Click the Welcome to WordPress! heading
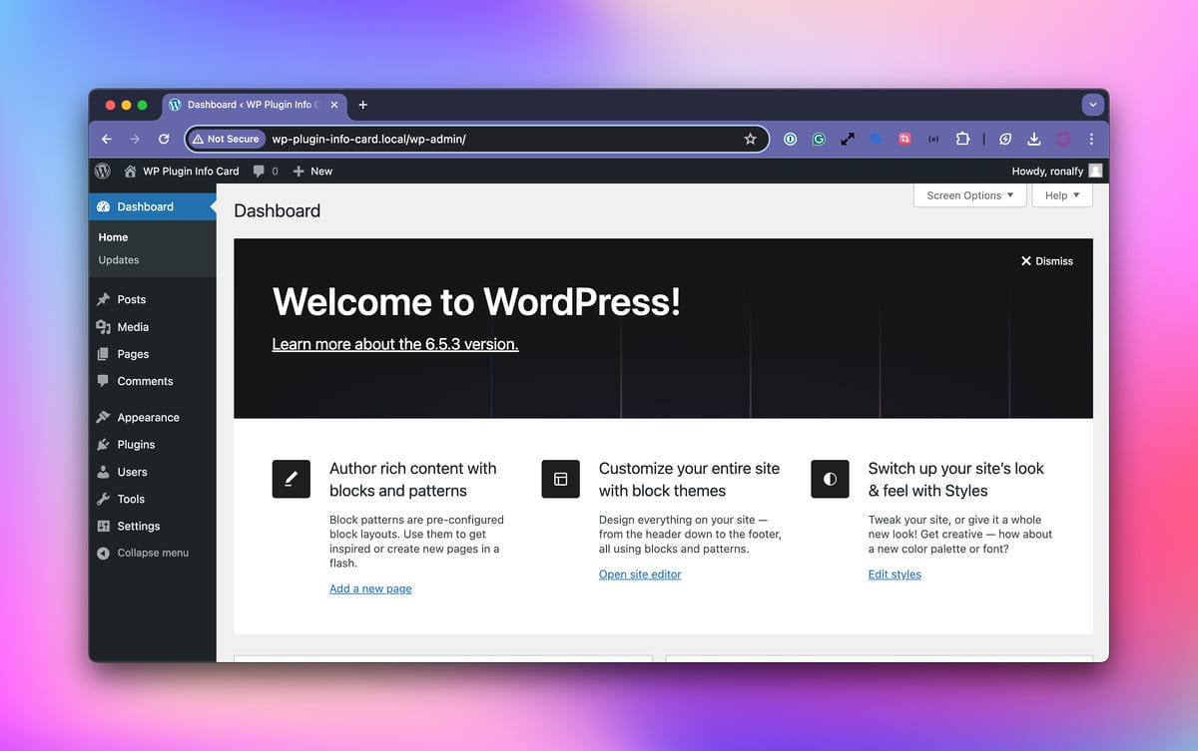 pos(476,301)
